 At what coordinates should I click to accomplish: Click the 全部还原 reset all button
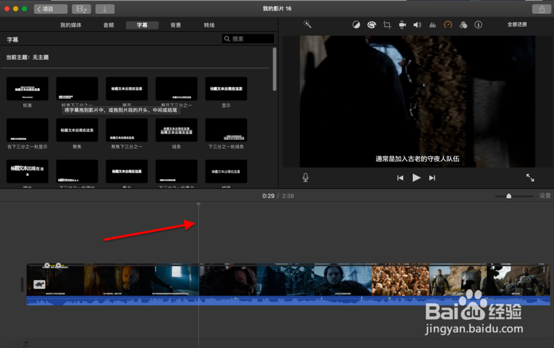coord(517,24)
